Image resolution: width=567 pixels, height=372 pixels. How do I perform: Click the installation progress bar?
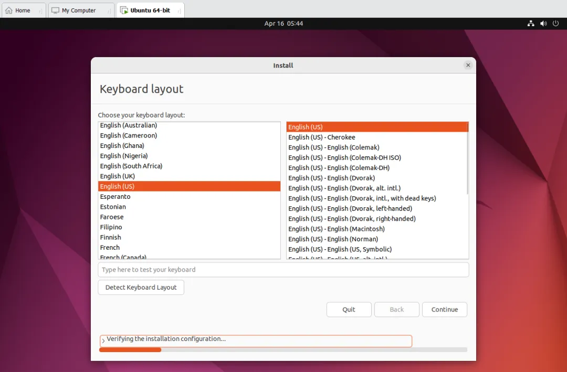coord(283,349)
